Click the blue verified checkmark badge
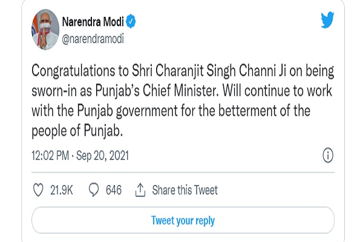Viewport: 363px width, 242px height. (x=131, y=21)
